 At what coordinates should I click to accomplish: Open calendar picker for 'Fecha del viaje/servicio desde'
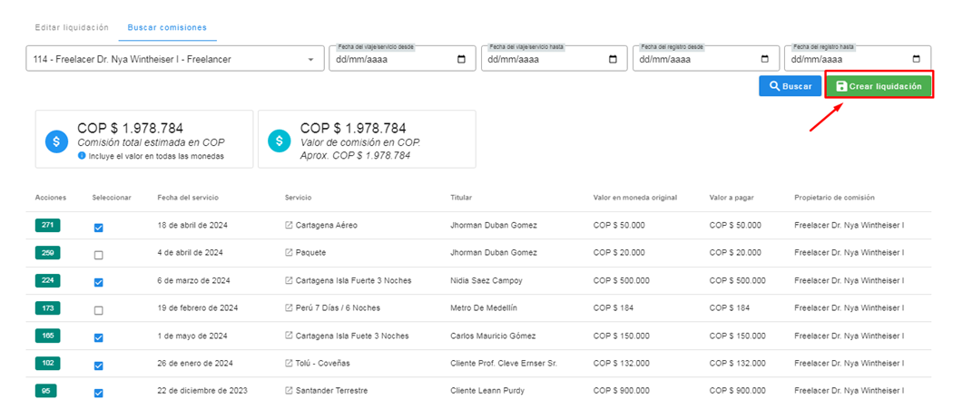(x=461, y=60)
